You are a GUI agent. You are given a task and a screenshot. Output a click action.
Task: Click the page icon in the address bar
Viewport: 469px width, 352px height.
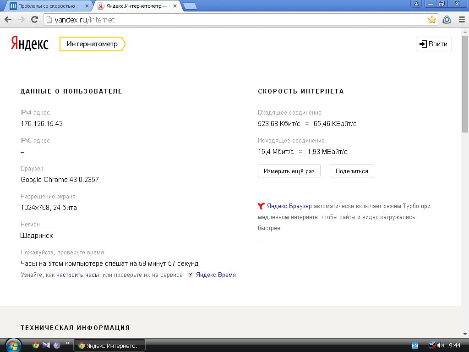coord(49,20)
